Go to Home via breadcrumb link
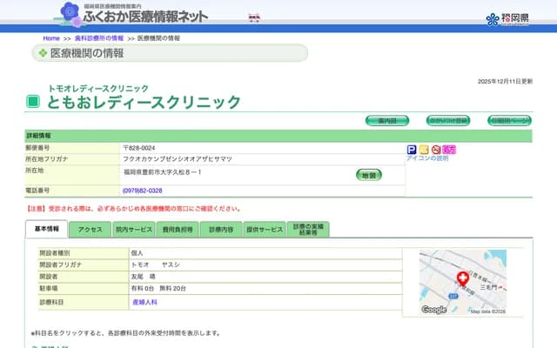557x348 pixels. (51, 38)
